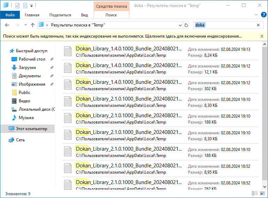Switch to the Главная tab
This screenshot has width=268, height=198.
click(x=32, y=15)
